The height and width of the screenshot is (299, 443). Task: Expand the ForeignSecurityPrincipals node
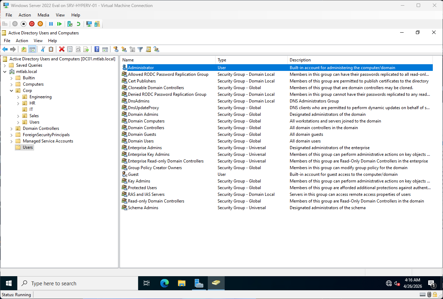(x=11, y=135)
